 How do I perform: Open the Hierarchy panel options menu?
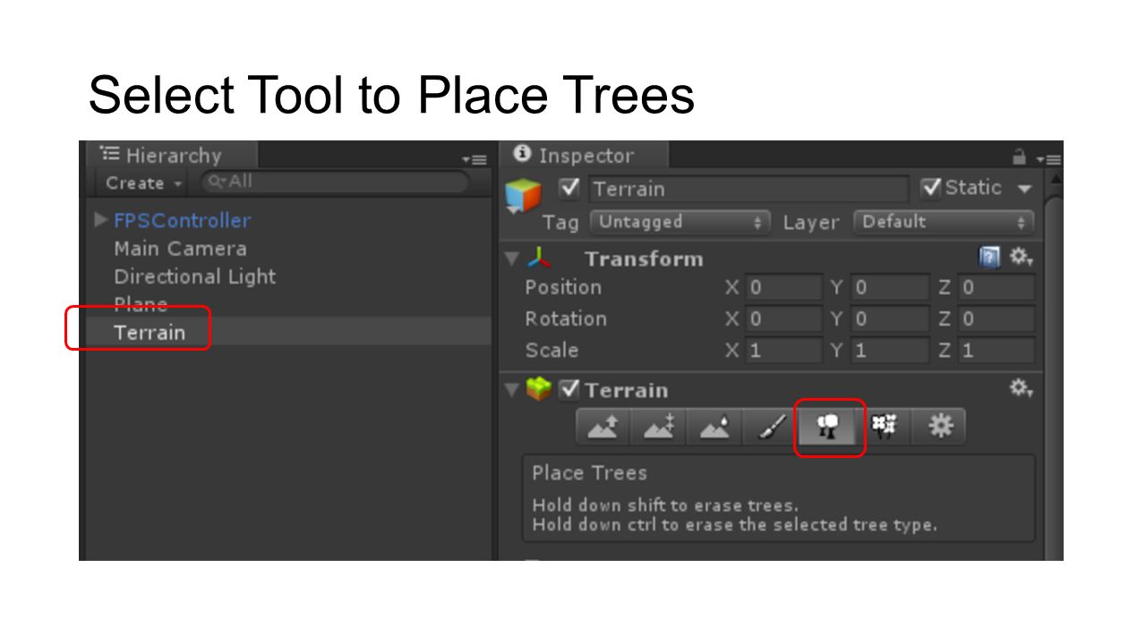475,159
